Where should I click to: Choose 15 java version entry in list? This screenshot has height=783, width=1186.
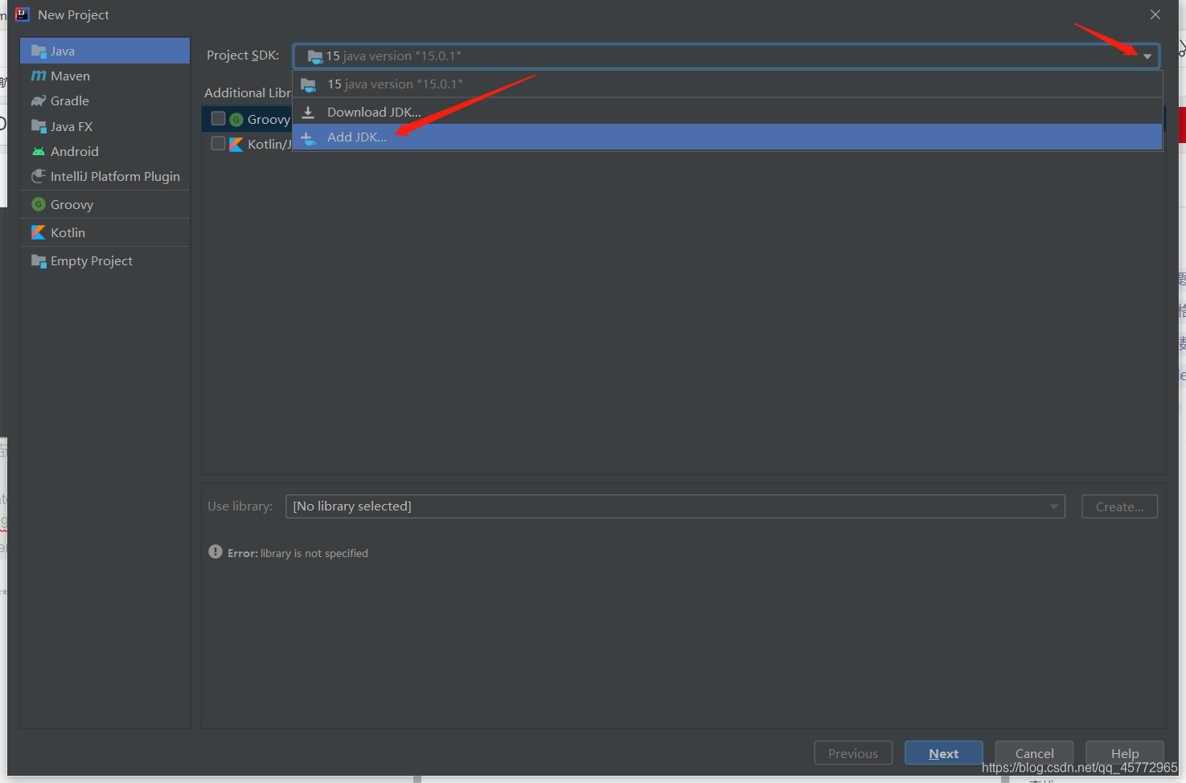[x=728, y=84]
